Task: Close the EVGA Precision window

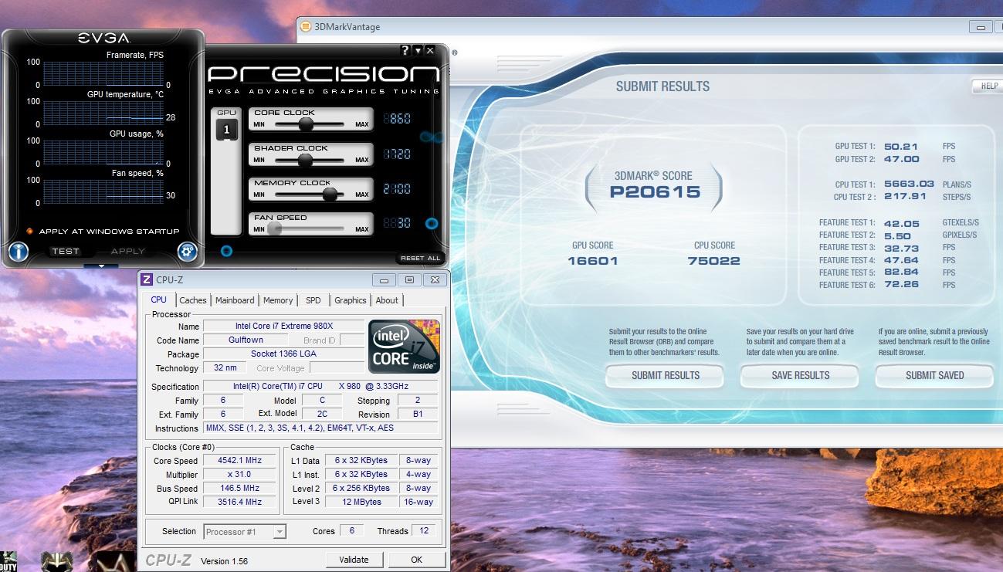Action: coord(430,51)
